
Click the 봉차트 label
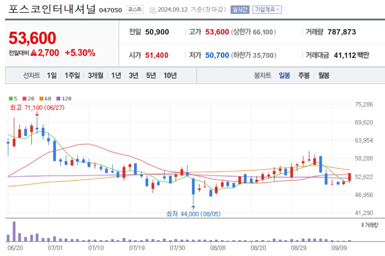point(263,75)
